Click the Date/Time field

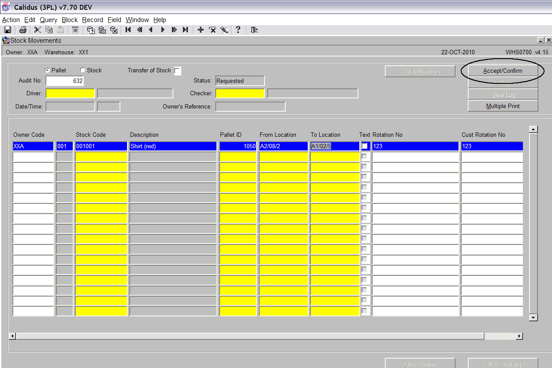coord(70,106)
